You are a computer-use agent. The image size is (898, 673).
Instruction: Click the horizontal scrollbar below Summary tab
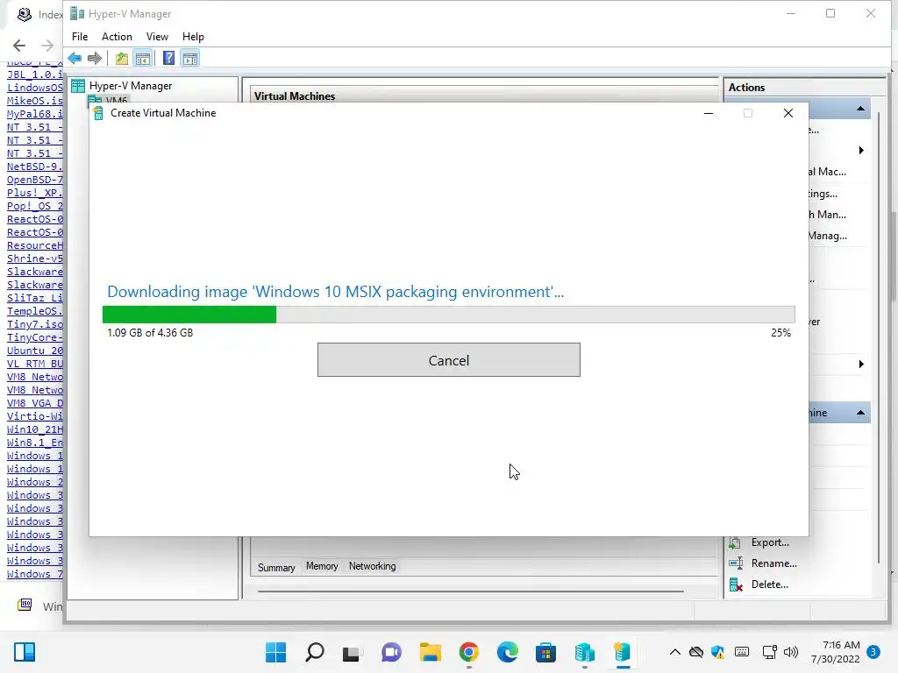click(471, 591)
